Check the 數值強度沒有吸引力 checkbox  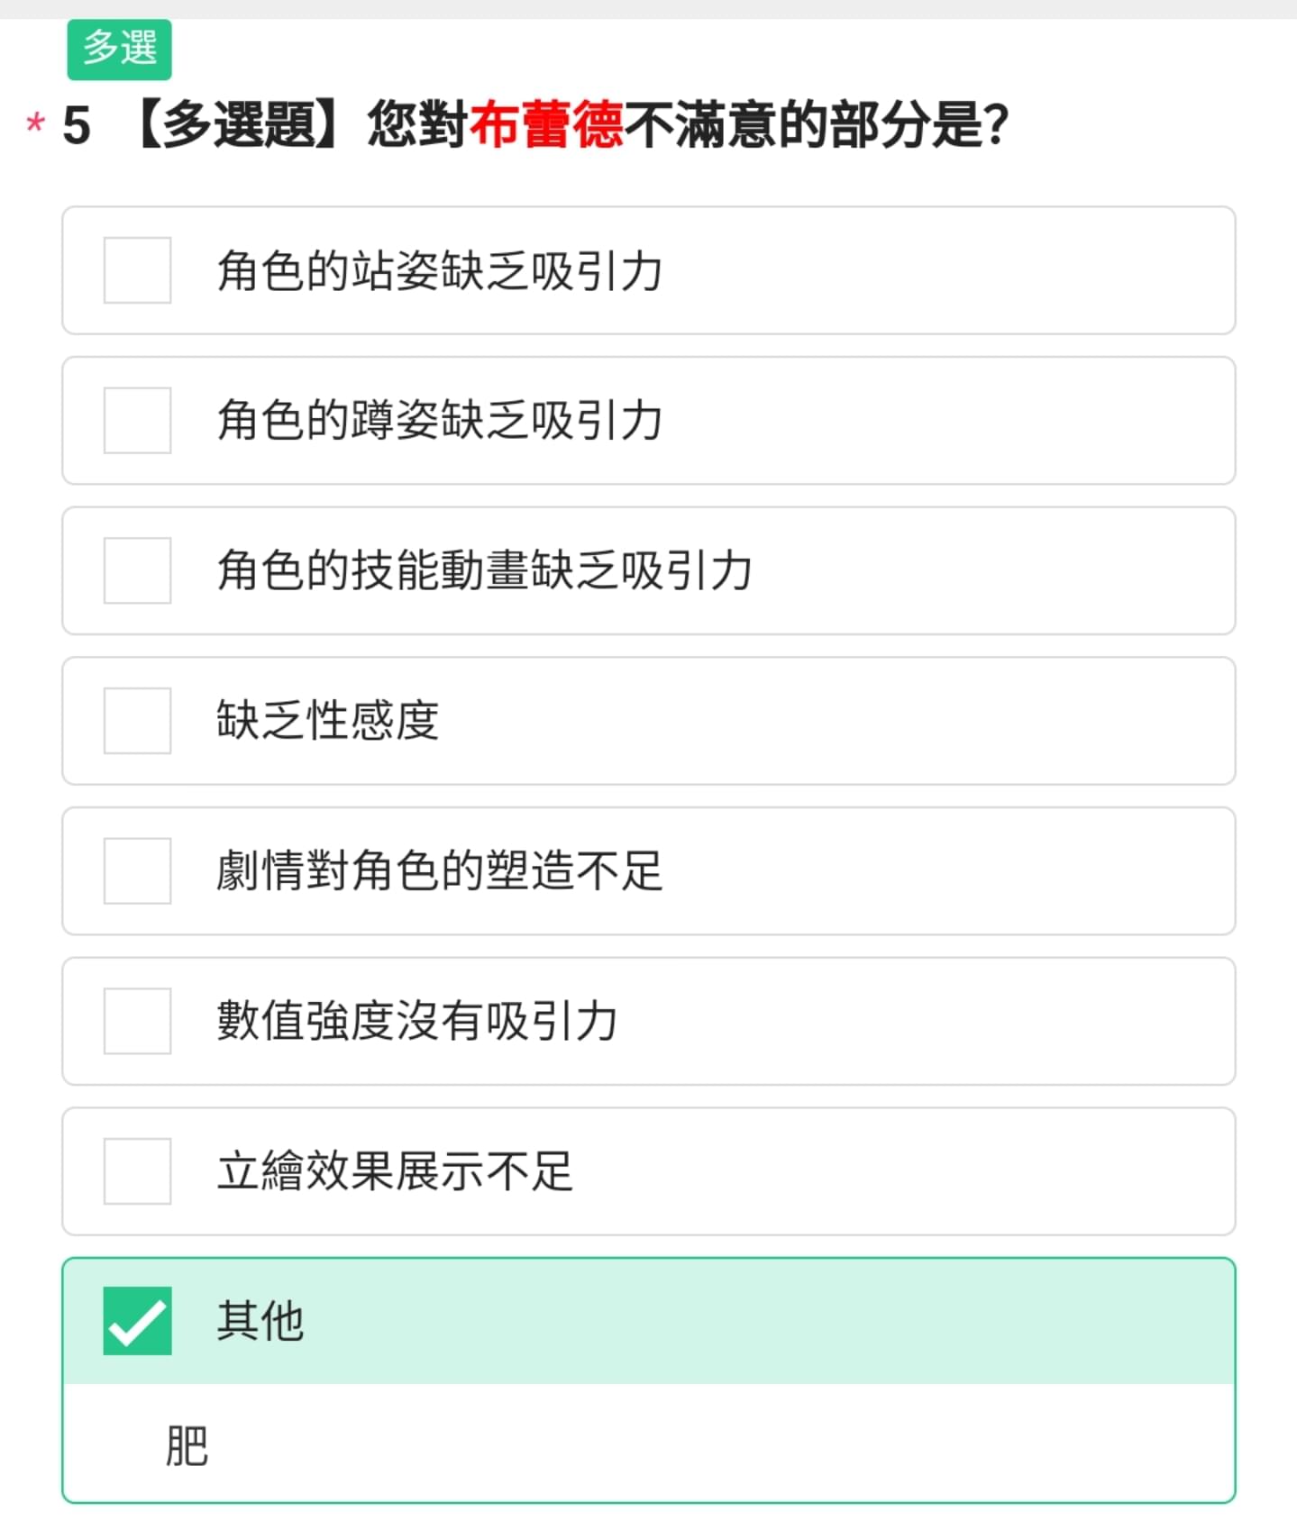[137, 1021]
